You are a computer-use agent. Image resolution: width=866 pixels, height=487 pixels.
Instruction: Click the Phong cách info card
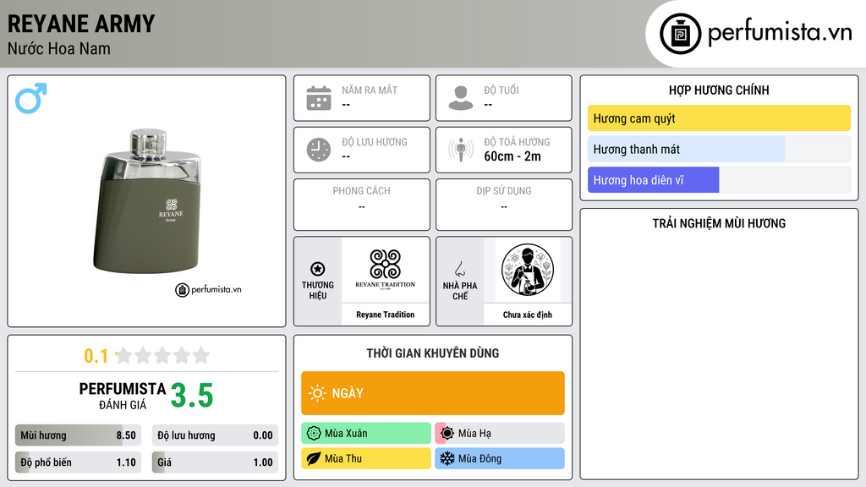point(362,205)
